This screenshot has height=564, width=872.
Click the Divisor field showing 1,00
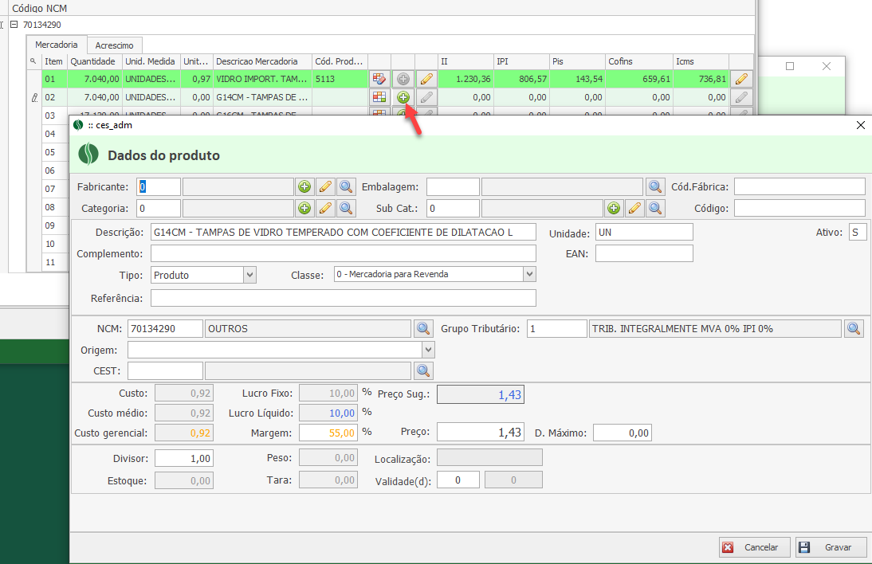tap(184, 458)
